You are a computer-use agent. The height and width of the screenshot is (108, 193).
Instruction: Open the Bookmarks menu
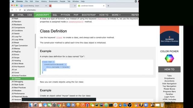click(x=53, y=1)
